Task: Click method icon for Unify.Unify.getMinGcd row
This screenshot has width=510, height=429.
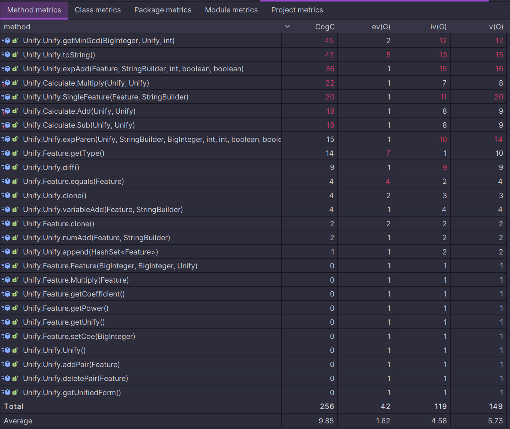Action: point(6,41)
